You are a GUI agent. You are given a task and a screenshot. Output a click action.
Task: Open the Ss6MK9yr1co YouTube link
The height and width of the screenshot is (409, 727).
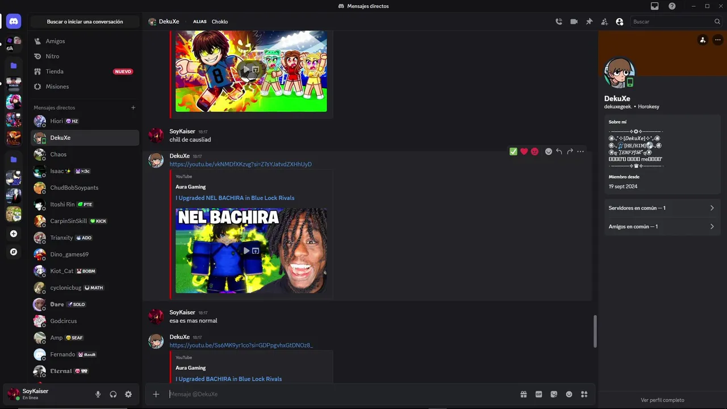[x=241, y=345]
